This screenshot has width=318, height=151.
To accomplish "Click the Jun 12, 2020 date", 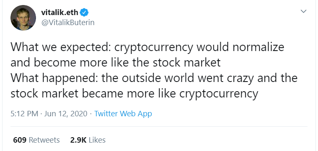I will coord(66,114).
